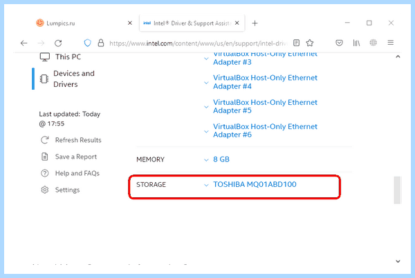Expand VirtualBox Host-Only Ethernet Adapter #6 chevron
415x278 pixels.
tap(206, 131)
